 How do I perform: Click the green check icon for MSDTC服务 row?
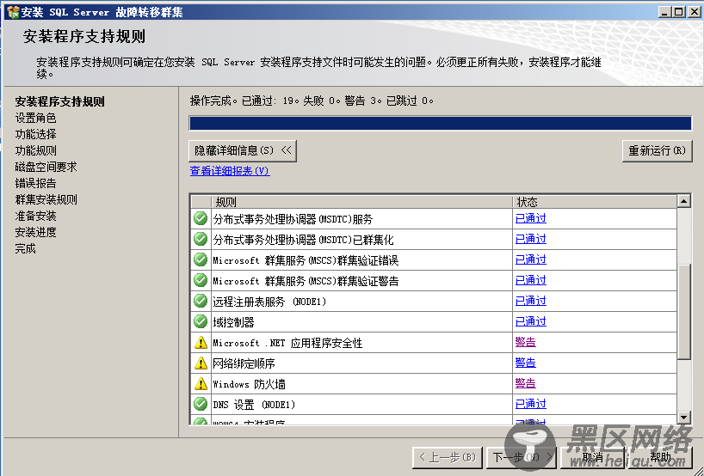[201, 218]
